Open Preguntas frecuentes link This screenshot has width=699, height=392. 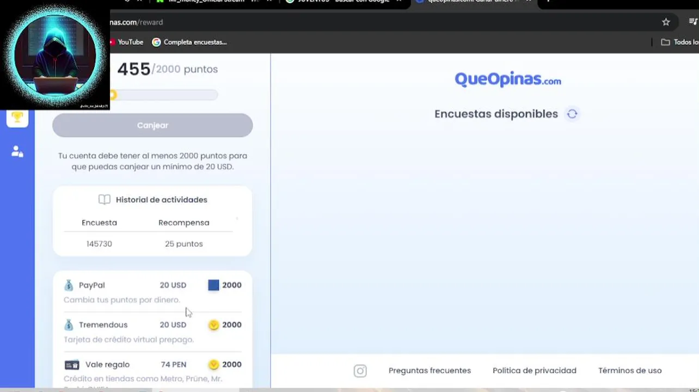coord(430,371)
